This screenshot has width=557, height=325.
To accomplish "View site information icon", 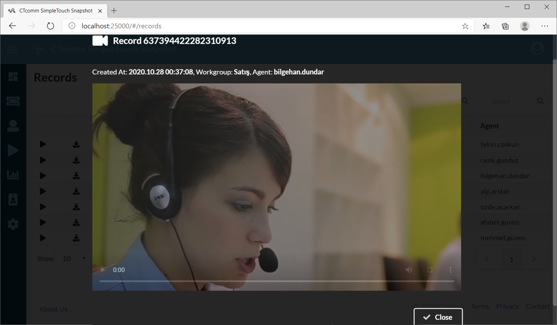I will (72, 26).
